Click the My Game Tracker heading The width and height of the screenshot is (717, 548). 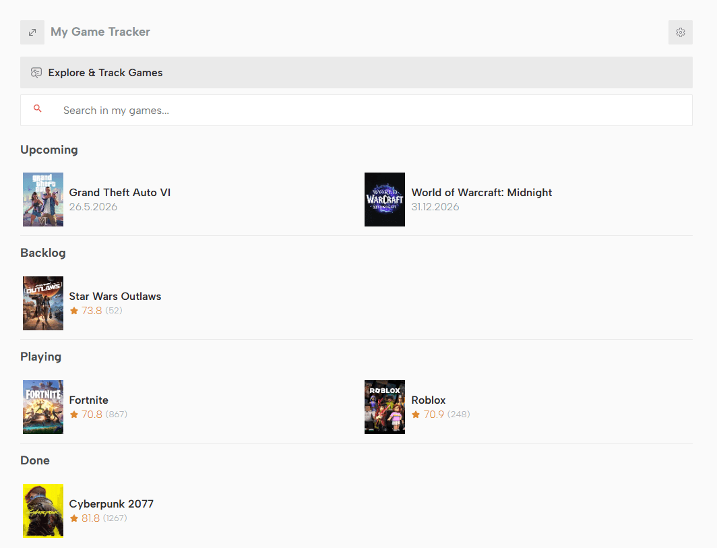pos(100,32)
